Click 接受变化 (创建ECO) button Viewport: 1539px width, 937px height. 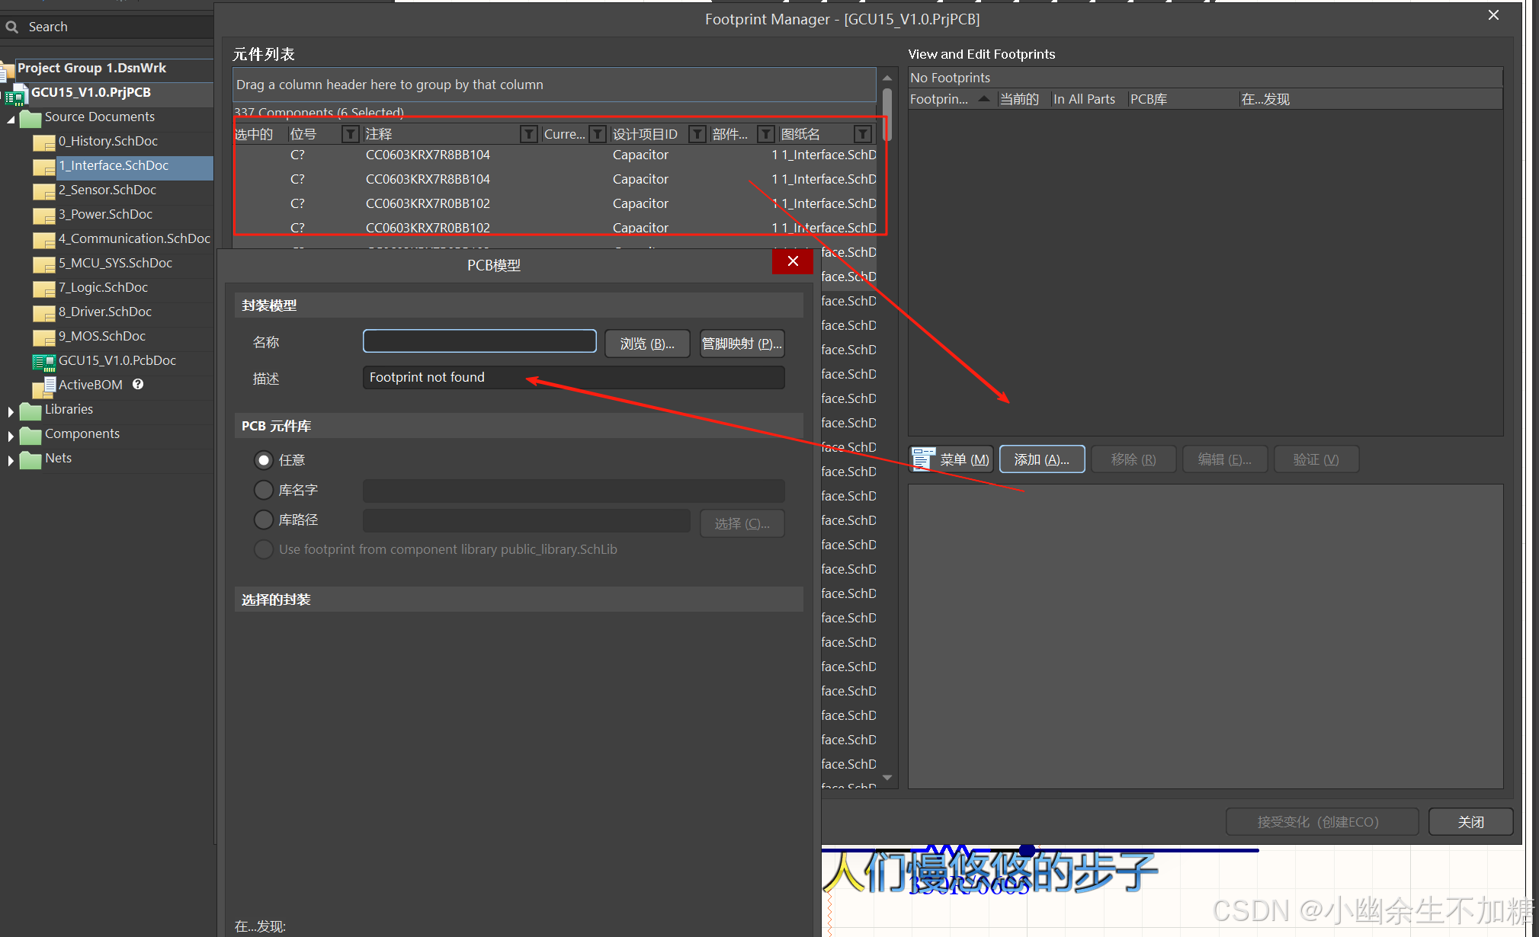[1322, 822]
